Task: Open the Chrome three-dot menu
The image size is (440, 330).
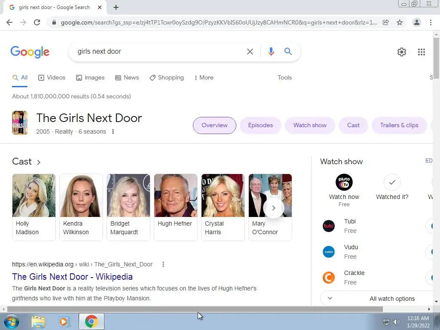Action: (x=431, y=22)
